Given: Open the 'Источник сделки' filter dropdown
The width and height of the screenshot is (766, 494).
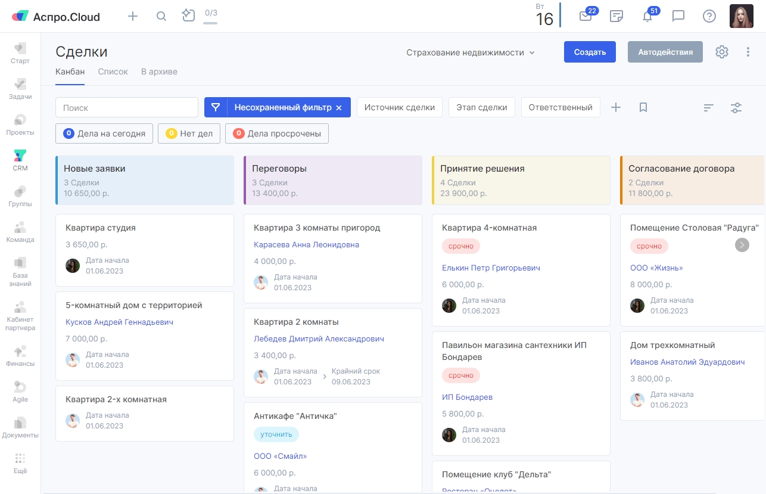Looking at the screenshot, I should [400, 107].
